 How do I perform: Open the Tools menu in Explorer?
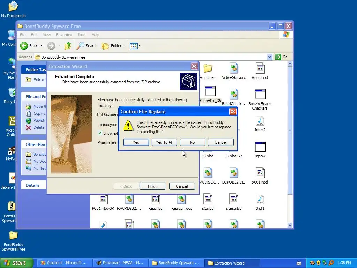coord(82,35)
